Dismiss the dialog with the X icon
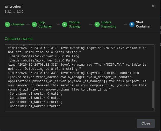The height and width of the screenshot is (131, 161). pos(153,6)
